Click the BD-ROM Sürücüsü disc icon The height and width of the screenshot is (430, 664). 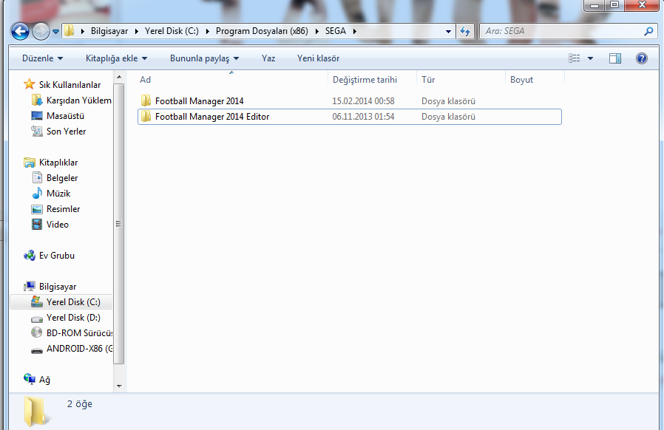click(x=37, y=332)
